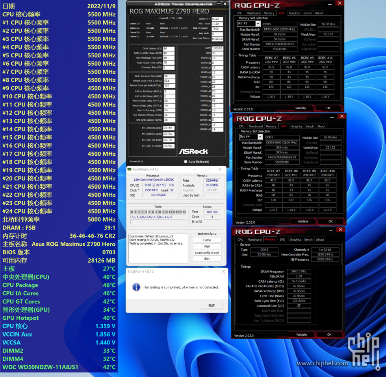Confirm the dialog with the 确定 button
Screen dimensions: 386x377
(x=212, y=305)
